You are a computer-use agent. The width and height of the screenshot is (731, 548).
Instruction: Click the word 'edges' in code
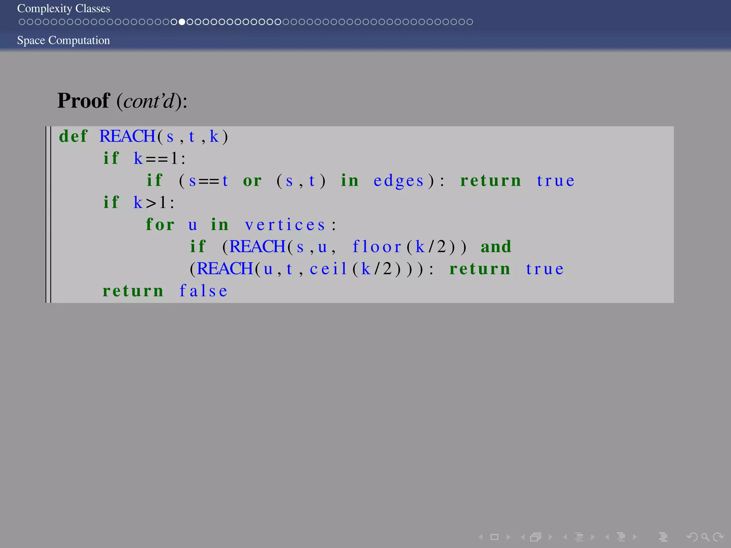(398, 181)
